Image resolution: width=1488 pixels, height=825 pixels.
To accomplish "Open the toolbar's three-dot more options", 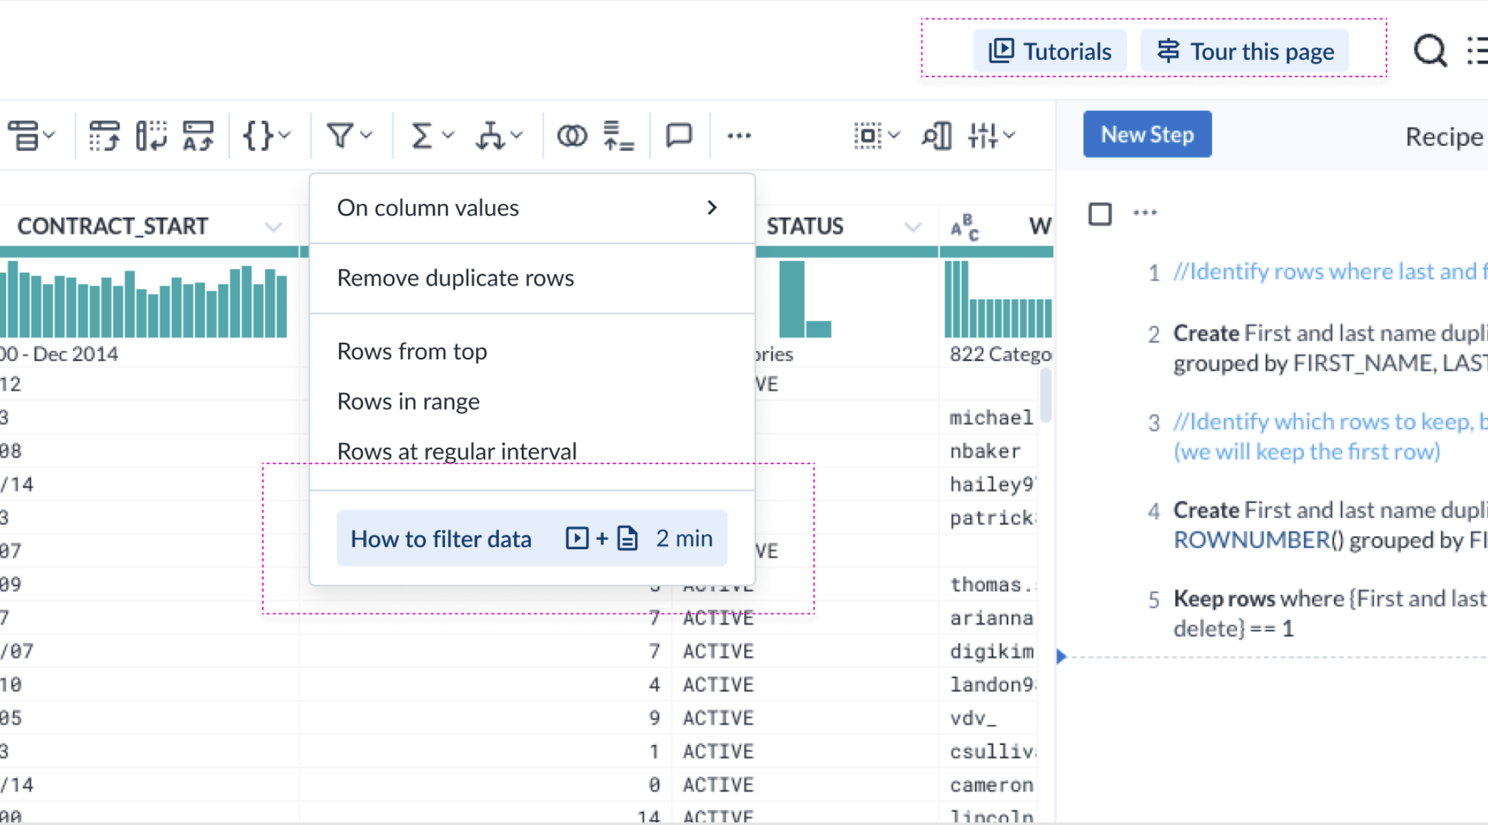I will pos(739,135).
